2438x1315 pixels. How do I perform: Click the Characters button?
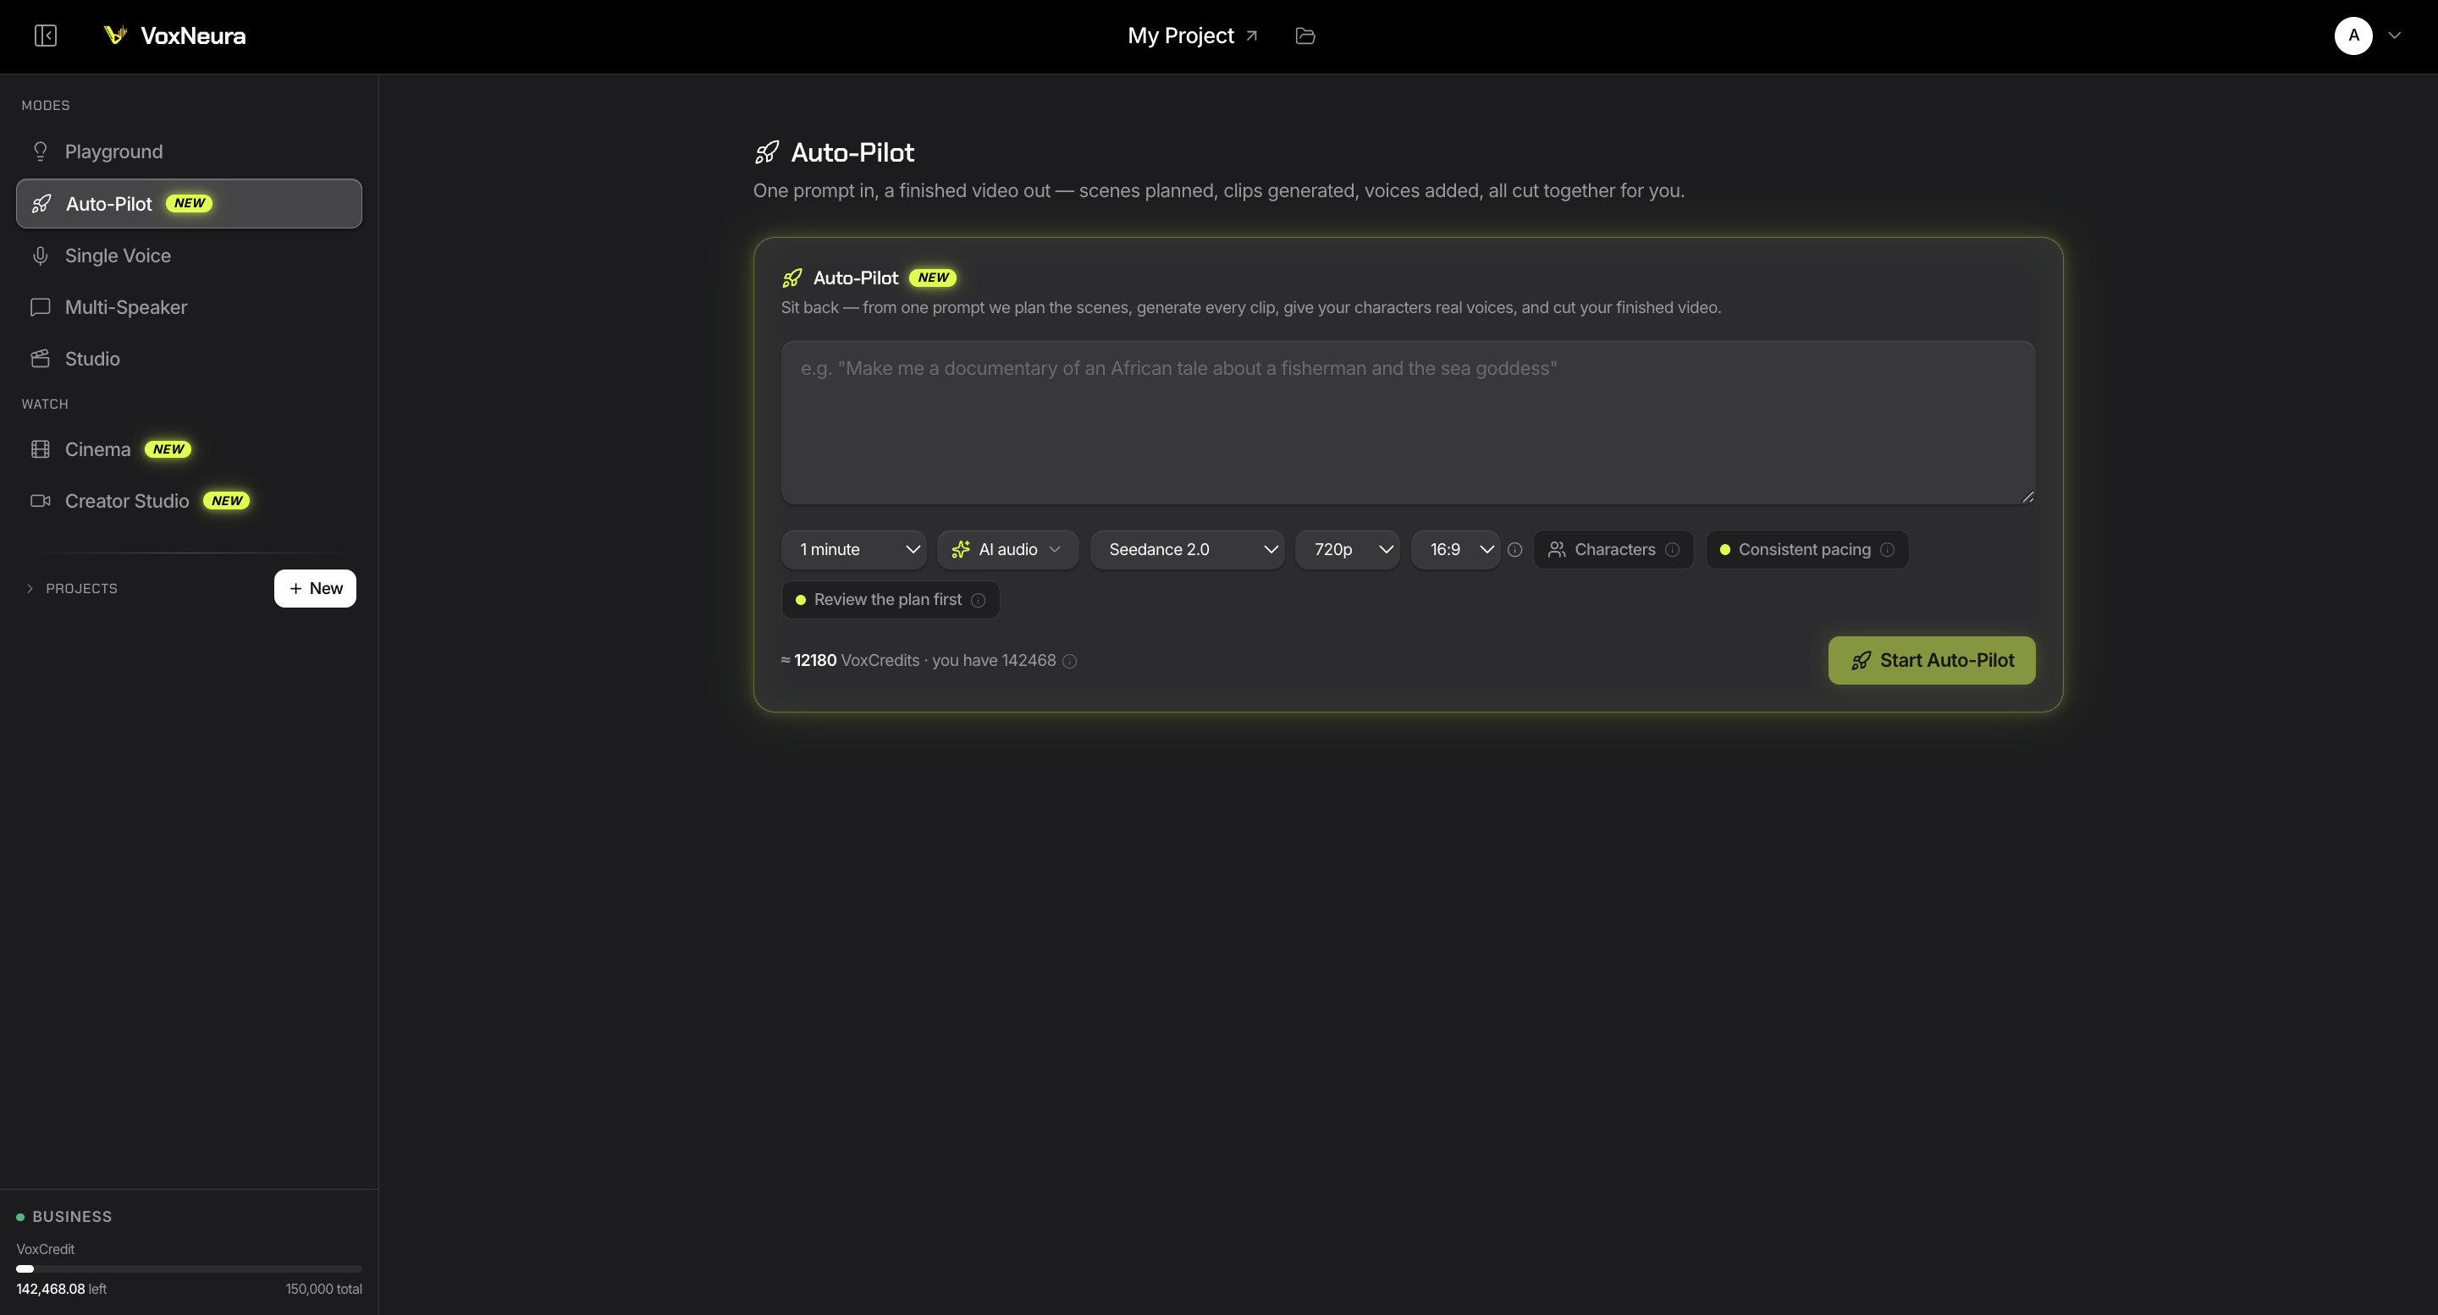tap(1613, 550)
